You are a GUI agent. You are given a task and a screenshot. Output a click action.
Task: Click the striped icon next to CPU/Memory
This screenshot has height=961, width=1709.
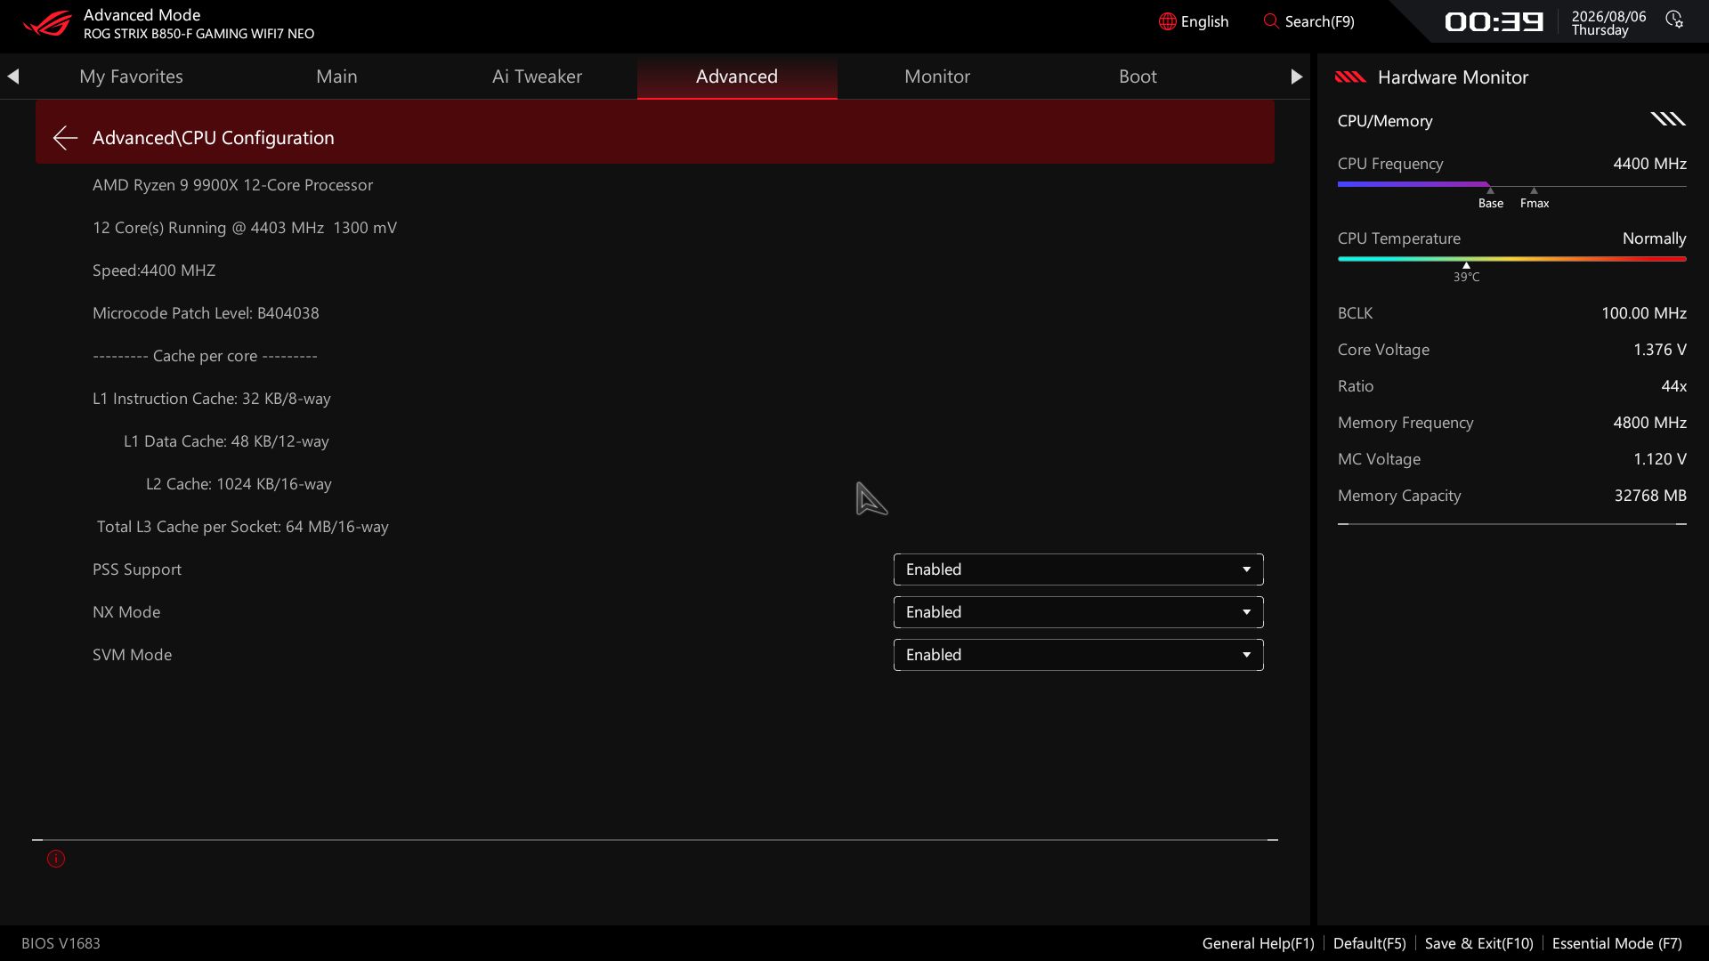[x=1668, y=119]
